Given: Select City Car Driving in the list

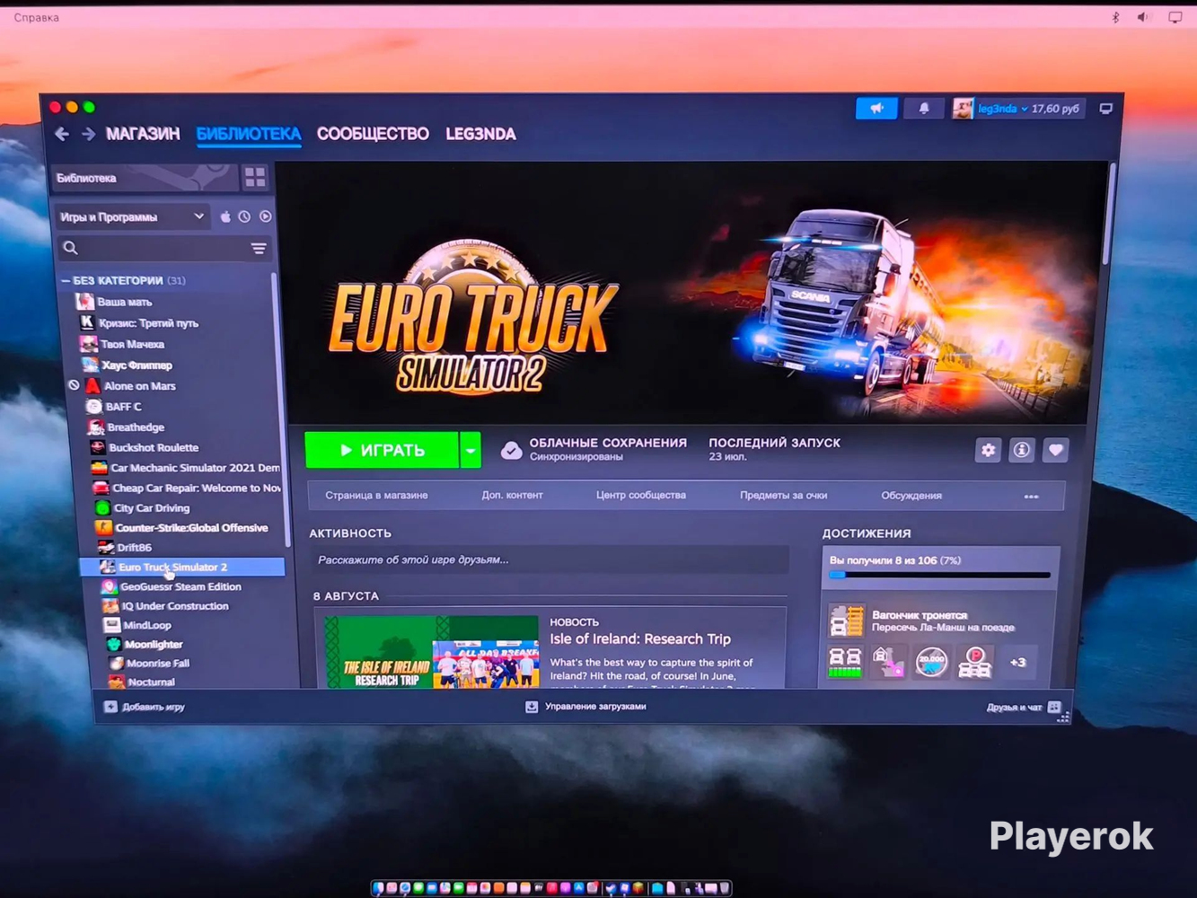Looking at the screenshot, I should pyautogui.click(x=151, y=508).
